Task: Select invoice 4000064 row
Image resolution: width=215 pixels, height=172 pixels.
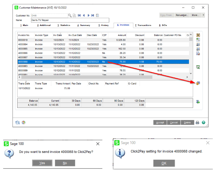Action: pyautogui.click(x=103, y=44)
